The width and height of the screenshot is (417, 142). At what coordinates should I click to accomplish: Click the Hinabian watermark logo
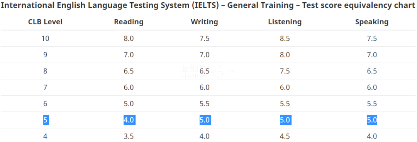(207, 71)
